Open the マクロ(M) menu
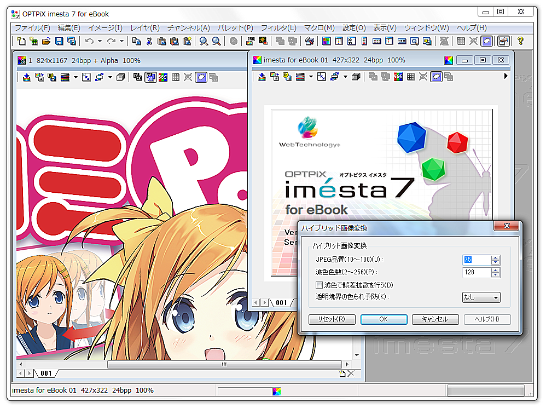This screenshot has height=408, width=546. pyautogui.click(x=320, y=28)
